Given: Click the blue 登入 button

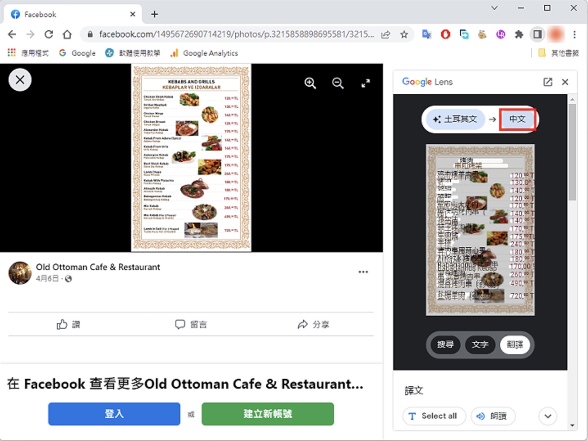Looking at the screenshot, I should pos(114,414).
